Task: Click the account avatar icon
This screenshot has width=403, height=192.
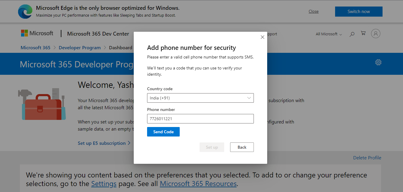Action: [x=375, y=34]
